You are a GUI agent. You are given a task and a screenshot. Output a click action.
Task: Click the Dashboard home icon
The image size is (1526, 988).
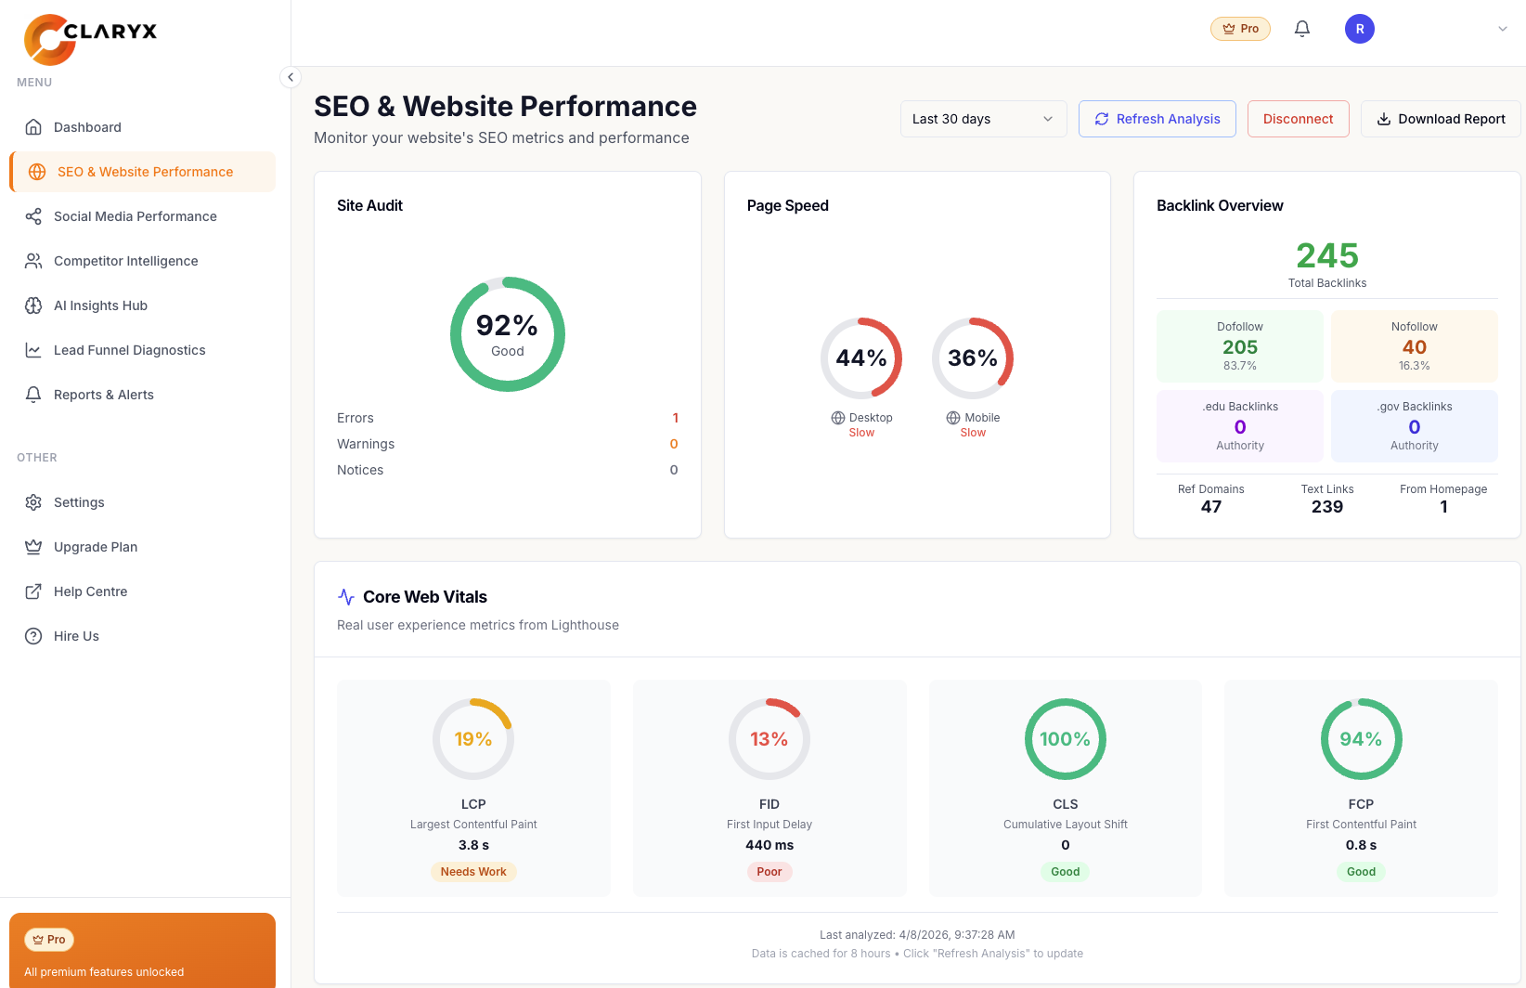[x=33, y=127]
